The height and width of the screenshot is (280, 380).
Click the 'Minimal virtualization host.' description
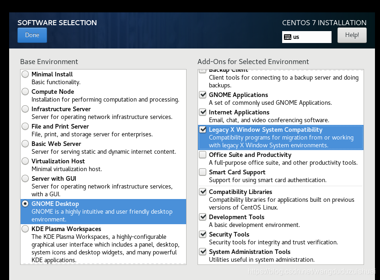[x=67, y=169]
